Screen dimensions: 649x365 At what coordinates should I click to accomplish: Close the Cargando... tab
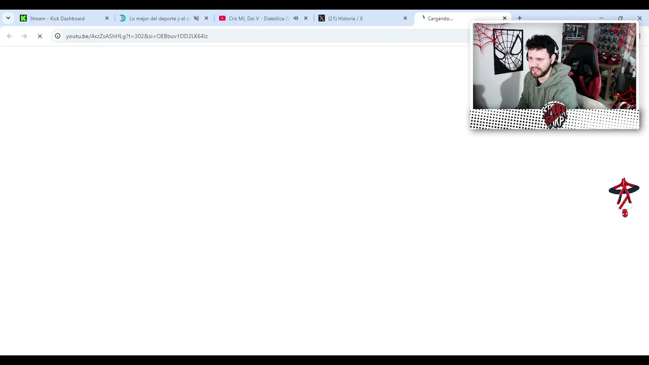[x=504, y=18]
